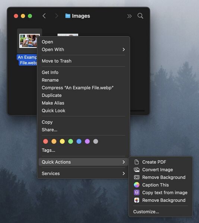Click the first Remove Background quick action icon

[137, 177]
